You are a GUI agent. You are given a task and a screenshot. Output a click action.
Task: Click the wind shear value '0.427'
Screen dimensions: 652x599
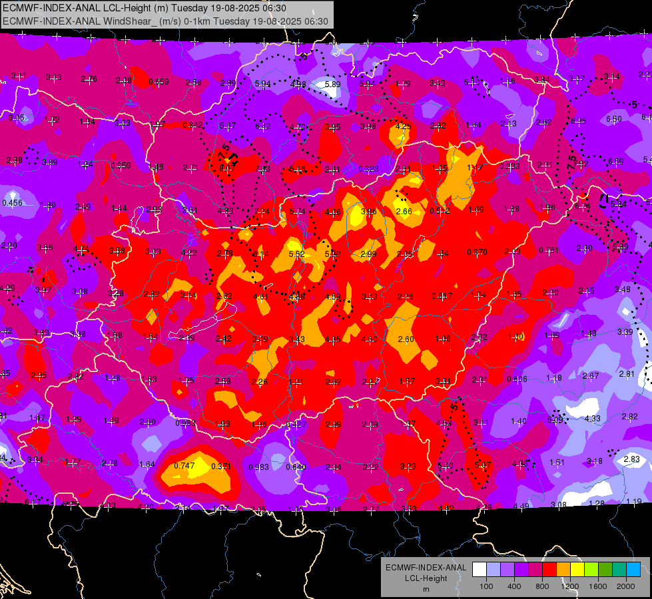[x=296, y=425]
